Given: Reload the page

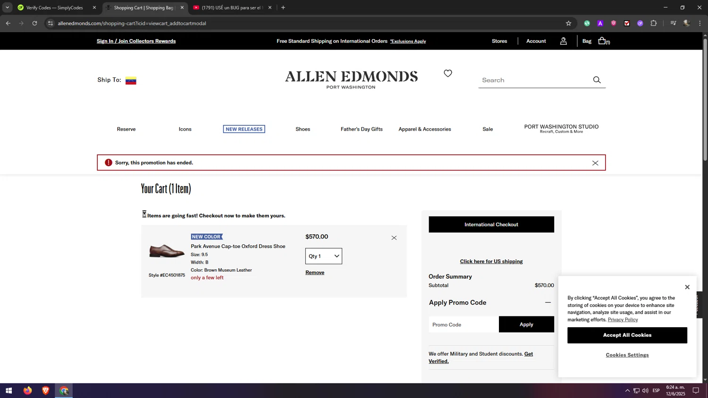Looking at the screenshot, I should 34,23.
